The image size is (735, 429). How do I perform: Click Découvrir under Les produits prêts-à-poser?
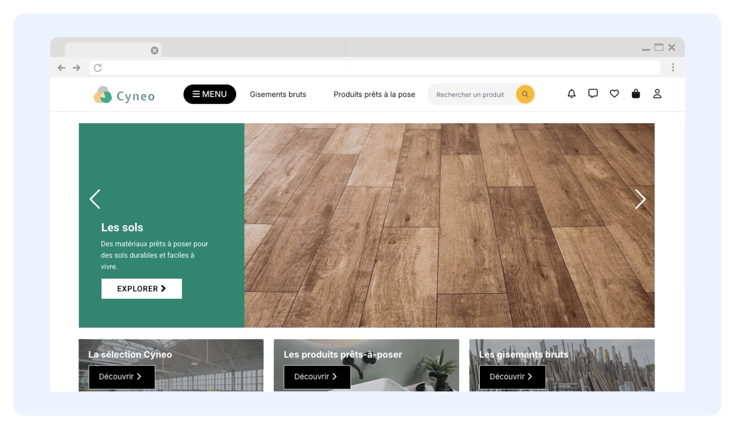[x=317, y=377]
